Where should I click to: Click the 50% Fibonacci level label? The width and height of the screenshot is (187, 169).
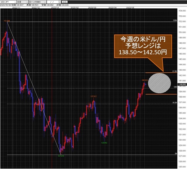(x=175, y=87)
